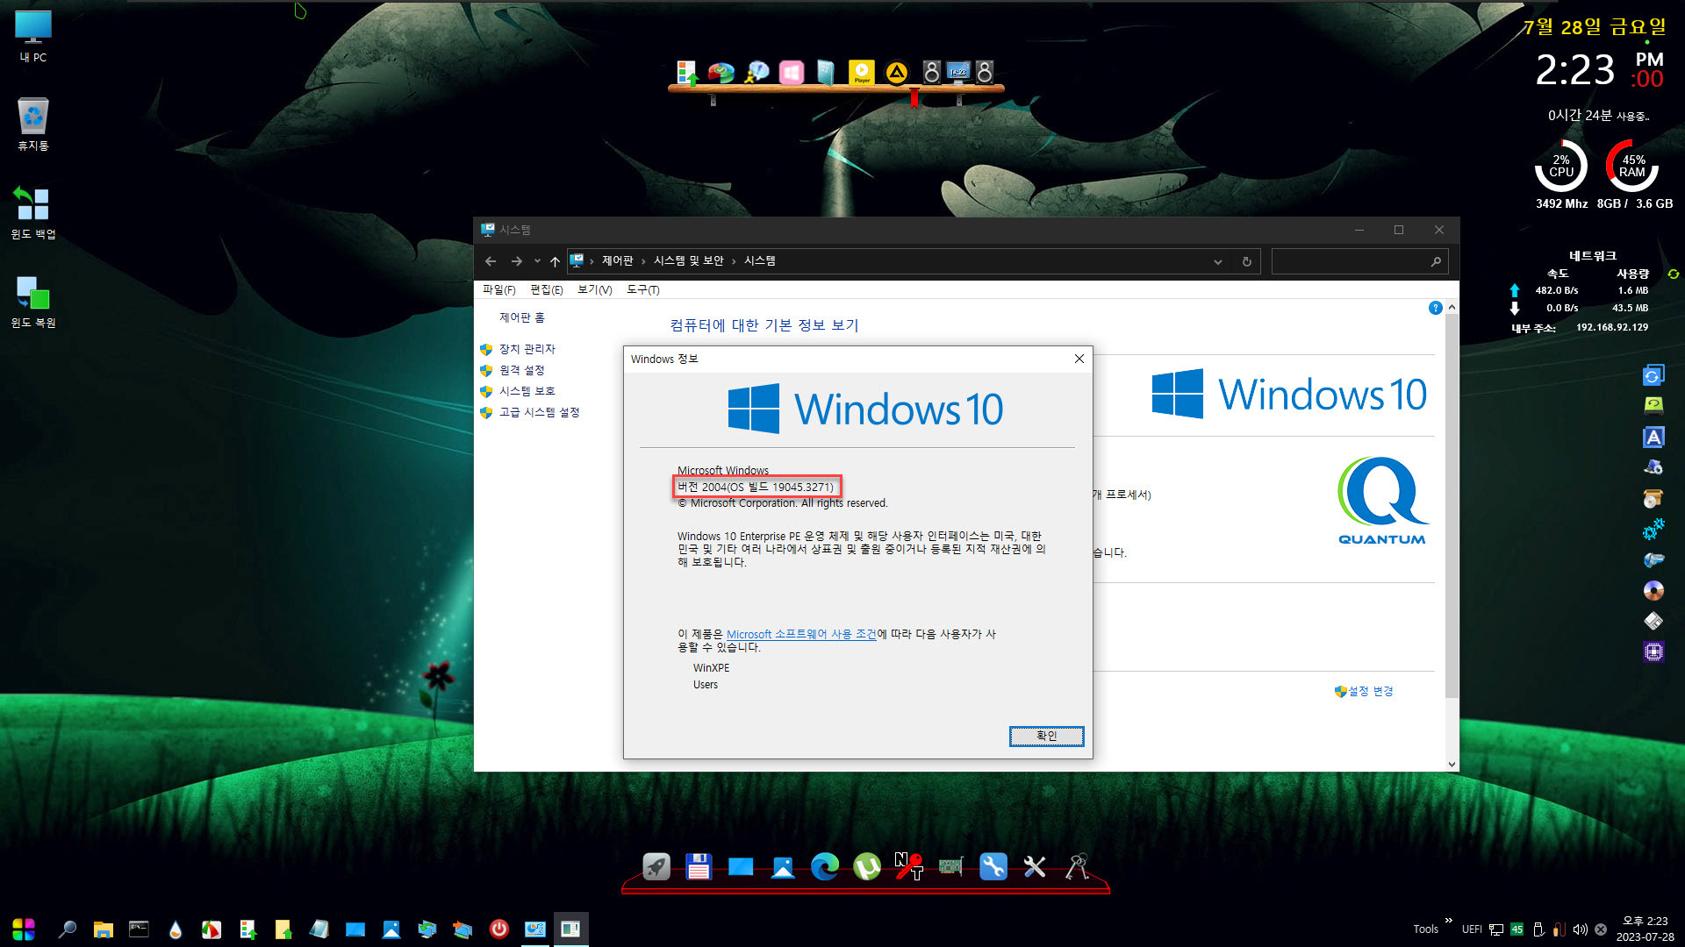1685x947 pixels.
Task: Open the cyan gears icon in right sidebar
Action: (x=1653, y=529)
